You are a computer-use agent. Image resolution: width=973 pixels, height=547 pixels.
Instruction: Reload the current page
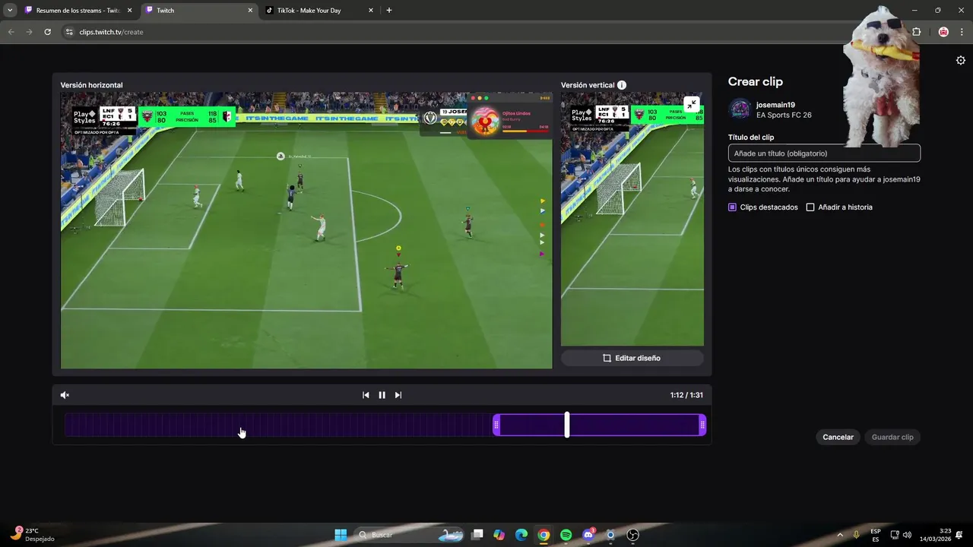(47, 32)
